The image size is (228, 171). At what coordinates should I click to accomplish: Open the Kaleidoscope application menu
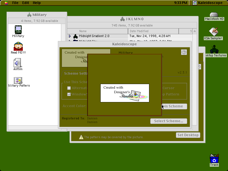[x=208, y=3]
